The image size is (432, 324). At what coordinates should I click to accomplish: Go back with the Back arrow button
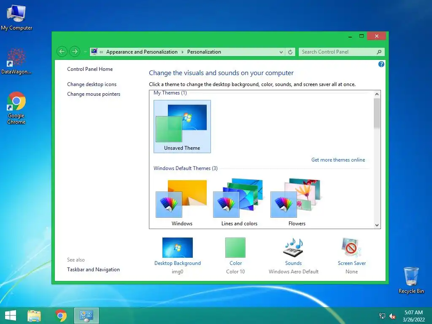(62, 51)
